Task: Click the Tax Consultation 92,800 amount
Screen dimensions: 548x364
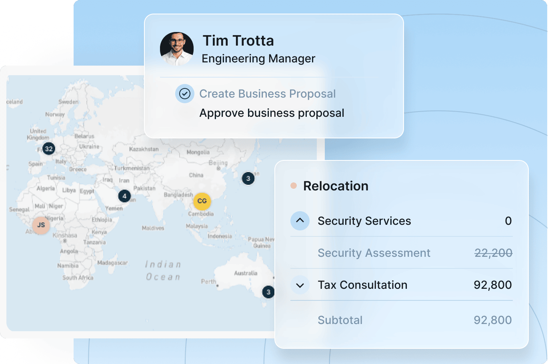Action: 492,285
